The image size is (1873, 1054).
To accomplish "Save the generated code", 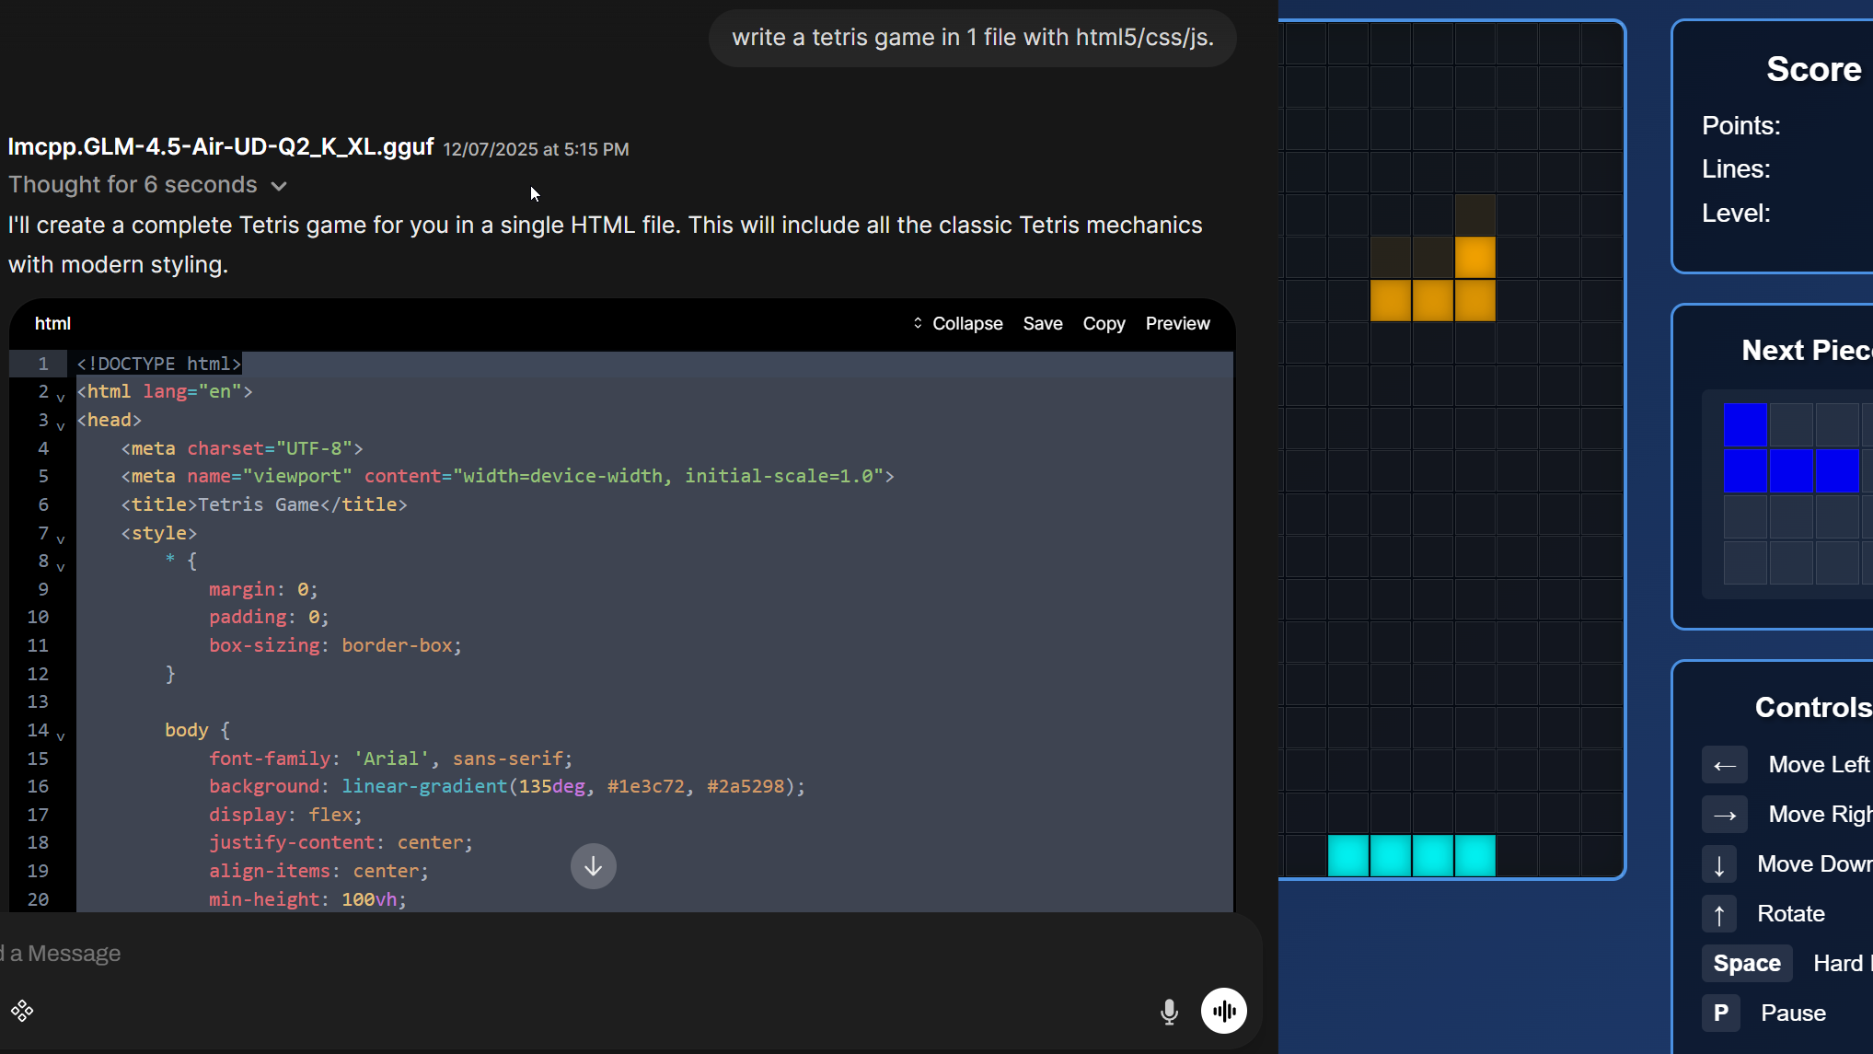I will pos(1042,324).
